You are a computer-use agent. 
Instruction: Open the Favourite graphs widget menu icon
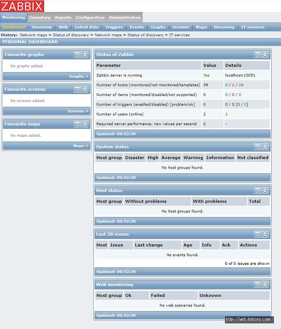coord(77,55)
